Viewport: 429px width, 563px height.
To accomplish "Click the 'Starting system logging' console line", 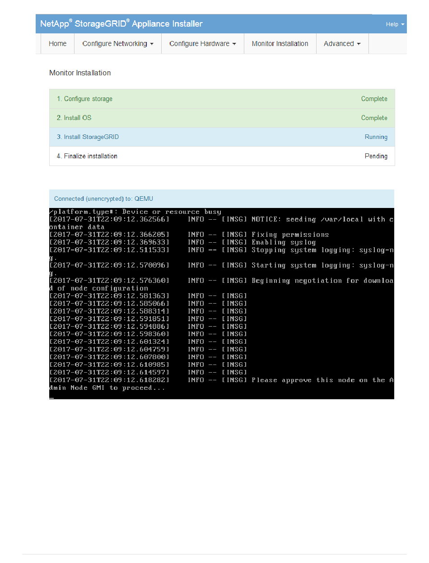I will click(222, 269).
